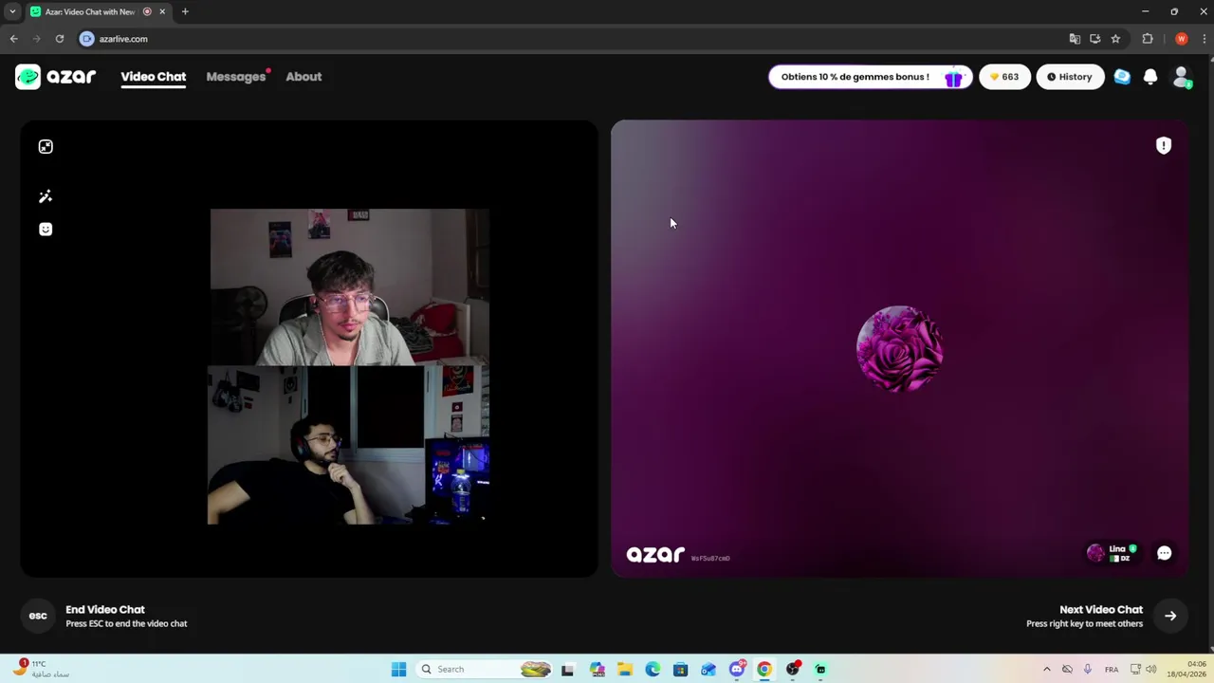
Task: Open the browser extensions puzzle icon
Action: (1148, 39)
